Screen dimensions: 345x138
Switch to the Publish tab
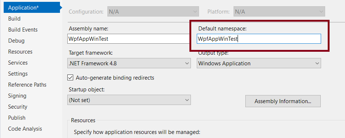17,117
